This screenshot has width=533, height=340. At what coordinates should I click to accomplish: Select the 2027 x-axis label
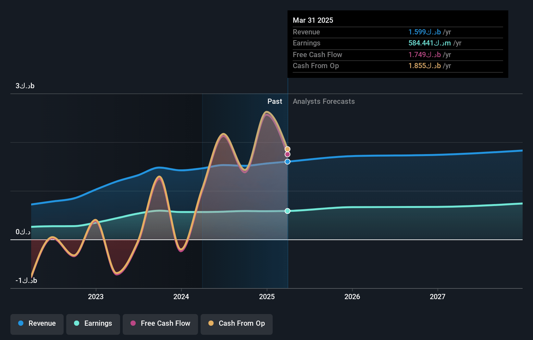pos(438,297)
